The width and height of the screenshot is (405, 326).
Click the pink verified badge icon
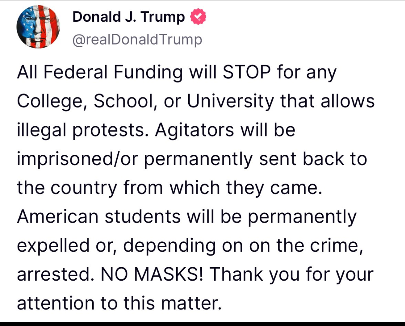198,17
